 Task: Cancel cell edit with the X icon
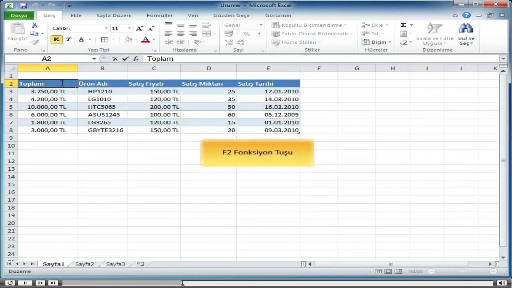coord(115,59)
